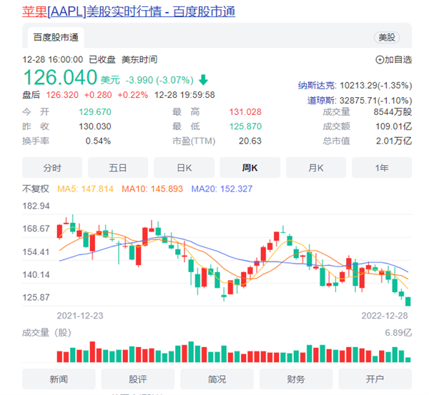
Task: Click the 美股 market tag
Action: (x=387, y=37)
